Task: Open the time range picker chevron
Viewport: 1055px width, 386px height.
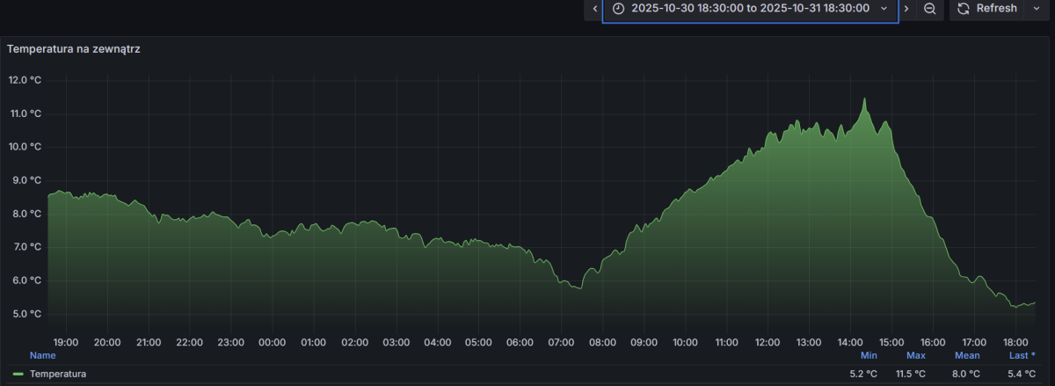Action: click(884, 9)
